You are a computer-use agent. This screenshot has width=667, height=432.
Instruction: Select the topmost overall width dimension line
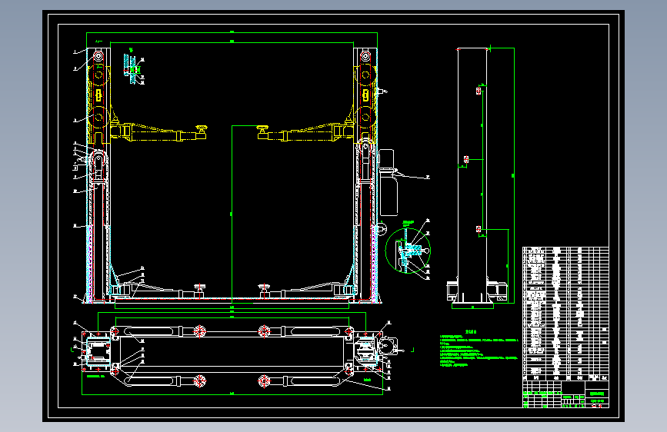coord(232,32)
